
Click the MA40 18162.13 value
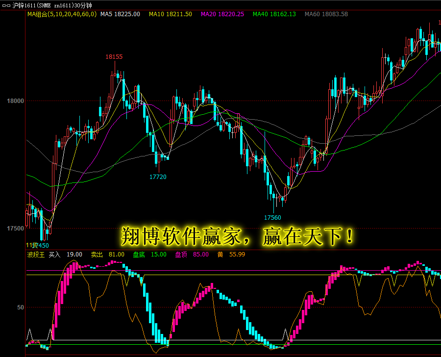coord(274,14)
